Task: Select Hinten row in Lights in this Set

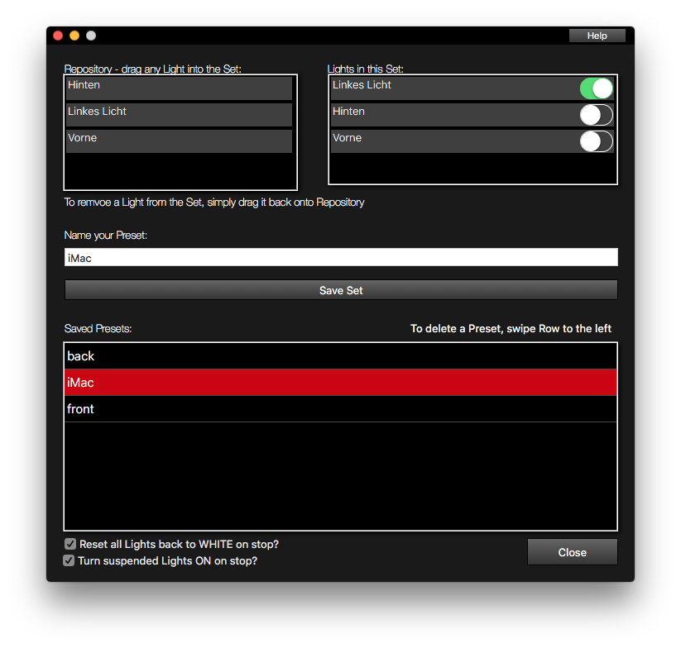Action: [472, 115]
